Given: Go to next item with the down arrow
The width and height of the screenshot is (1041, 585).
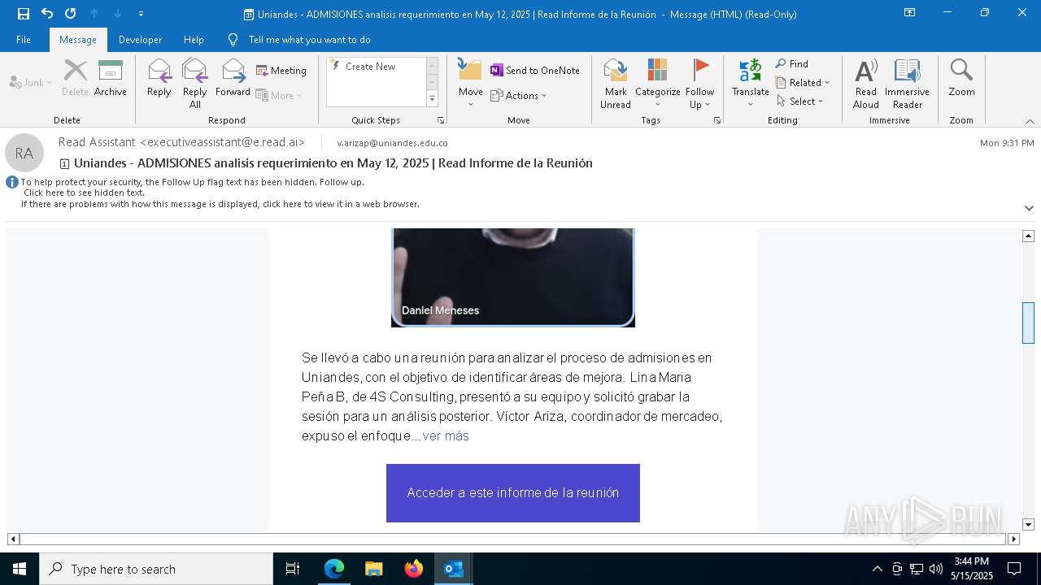Looking at the screenshot, I should [x=117, y=14].
